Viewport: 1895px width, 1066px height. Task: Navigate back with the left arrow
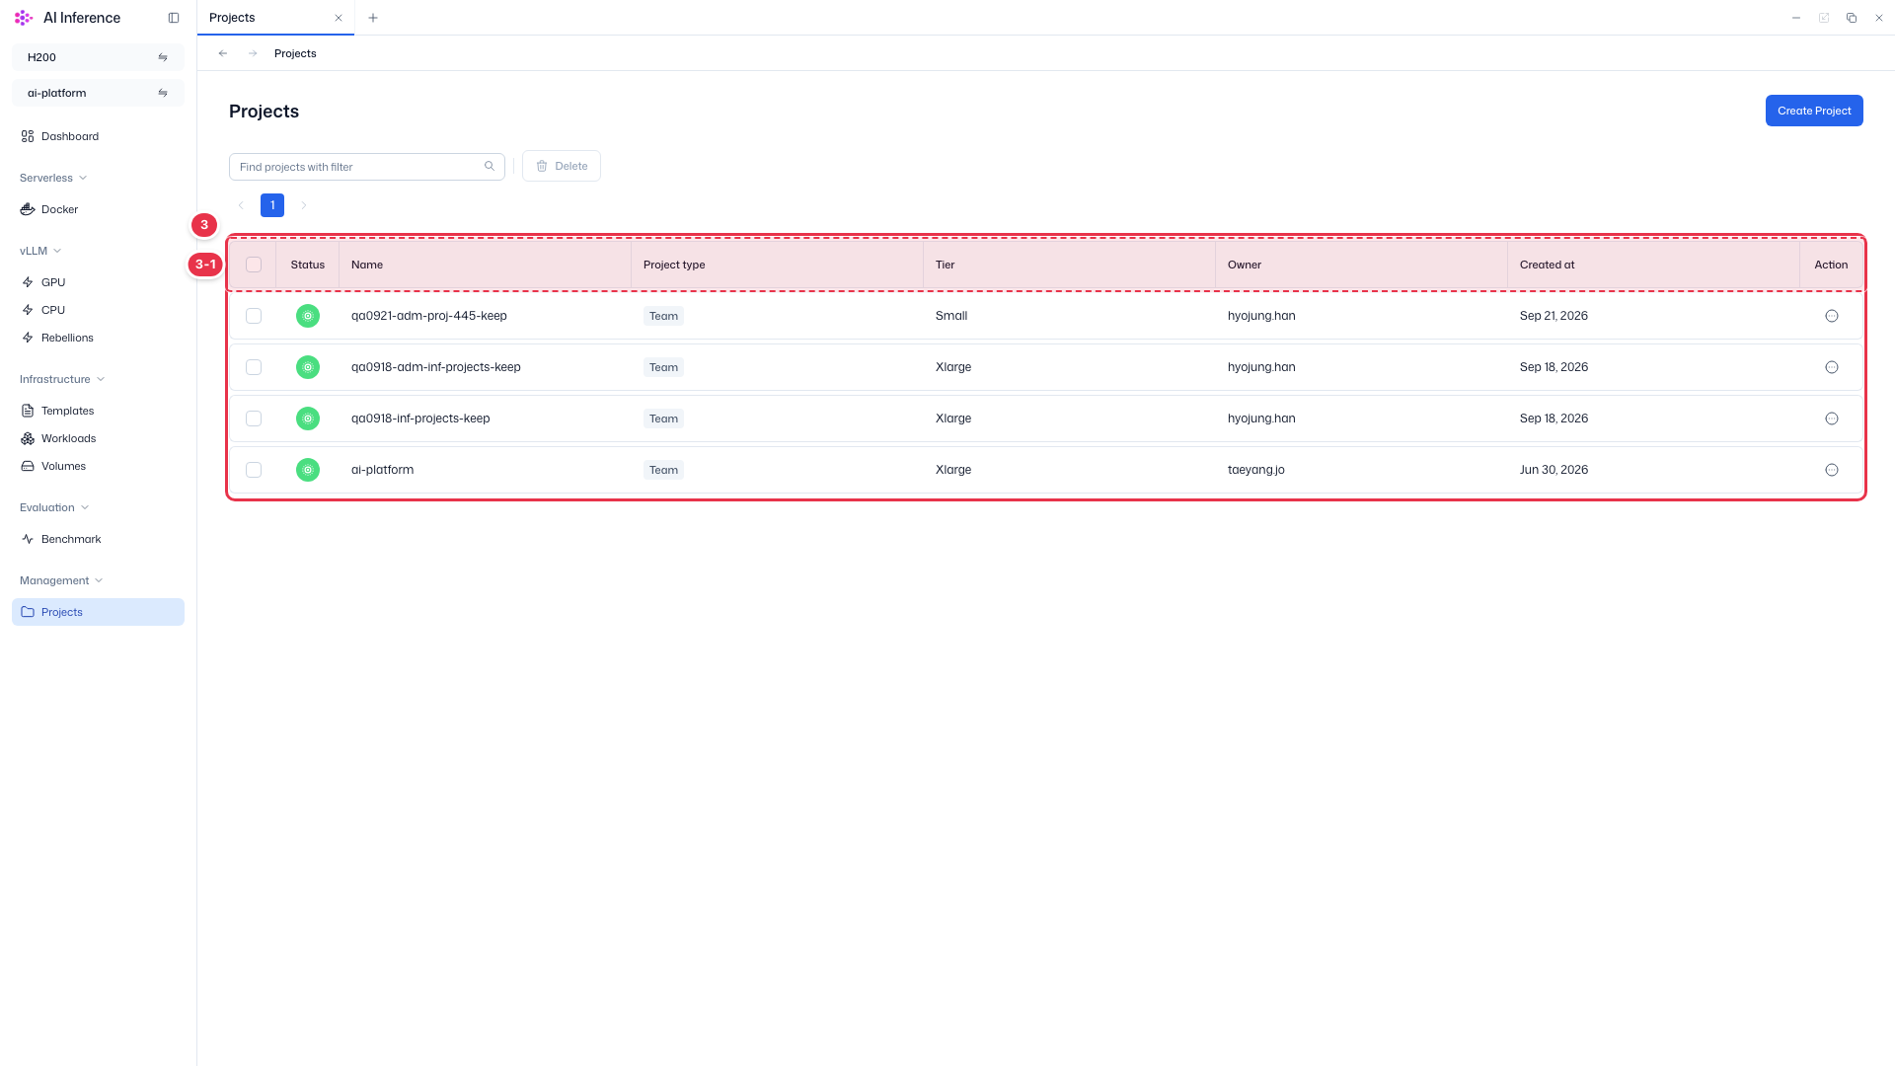(x=223, y=53)
